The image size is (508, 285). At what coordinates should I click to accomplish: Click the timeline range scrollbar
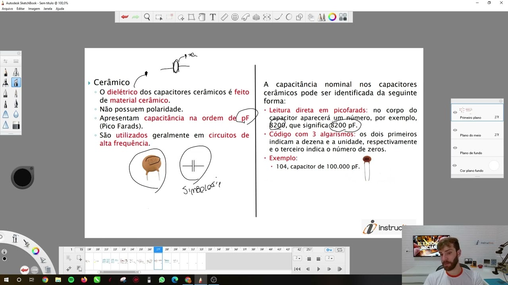click(x=119, y=272)
